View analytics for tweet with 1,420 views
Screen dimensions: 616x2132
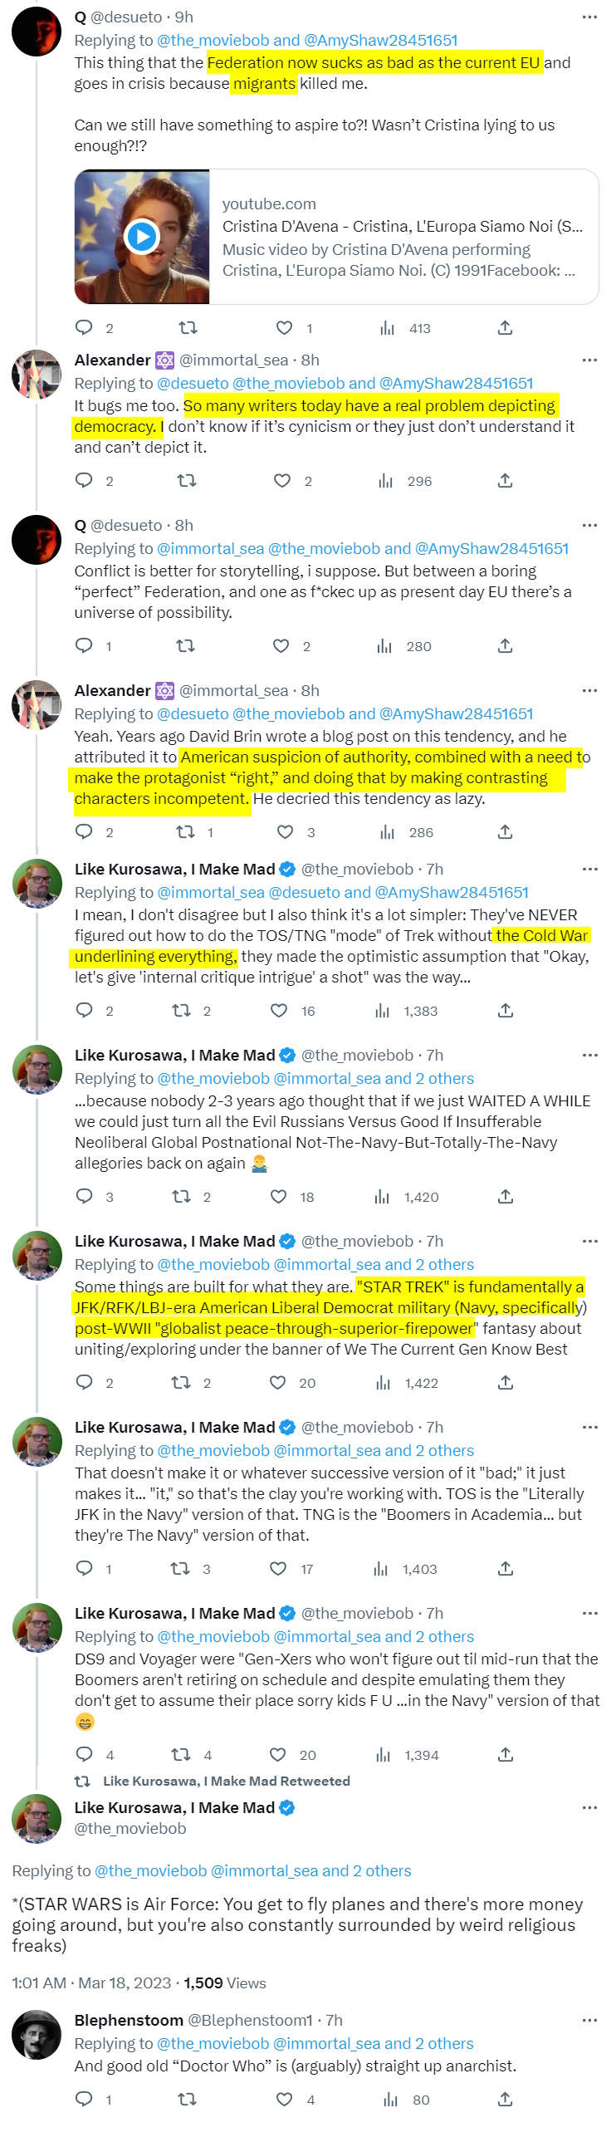click(x=382, y=1196)
